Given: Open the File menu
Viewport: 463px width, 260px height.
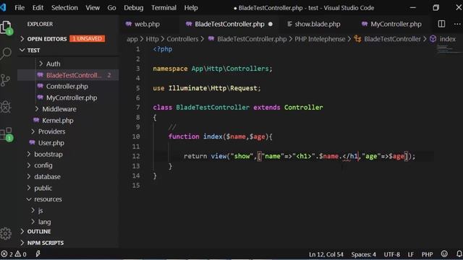Looking at the screenshot, I should [20, 8].
